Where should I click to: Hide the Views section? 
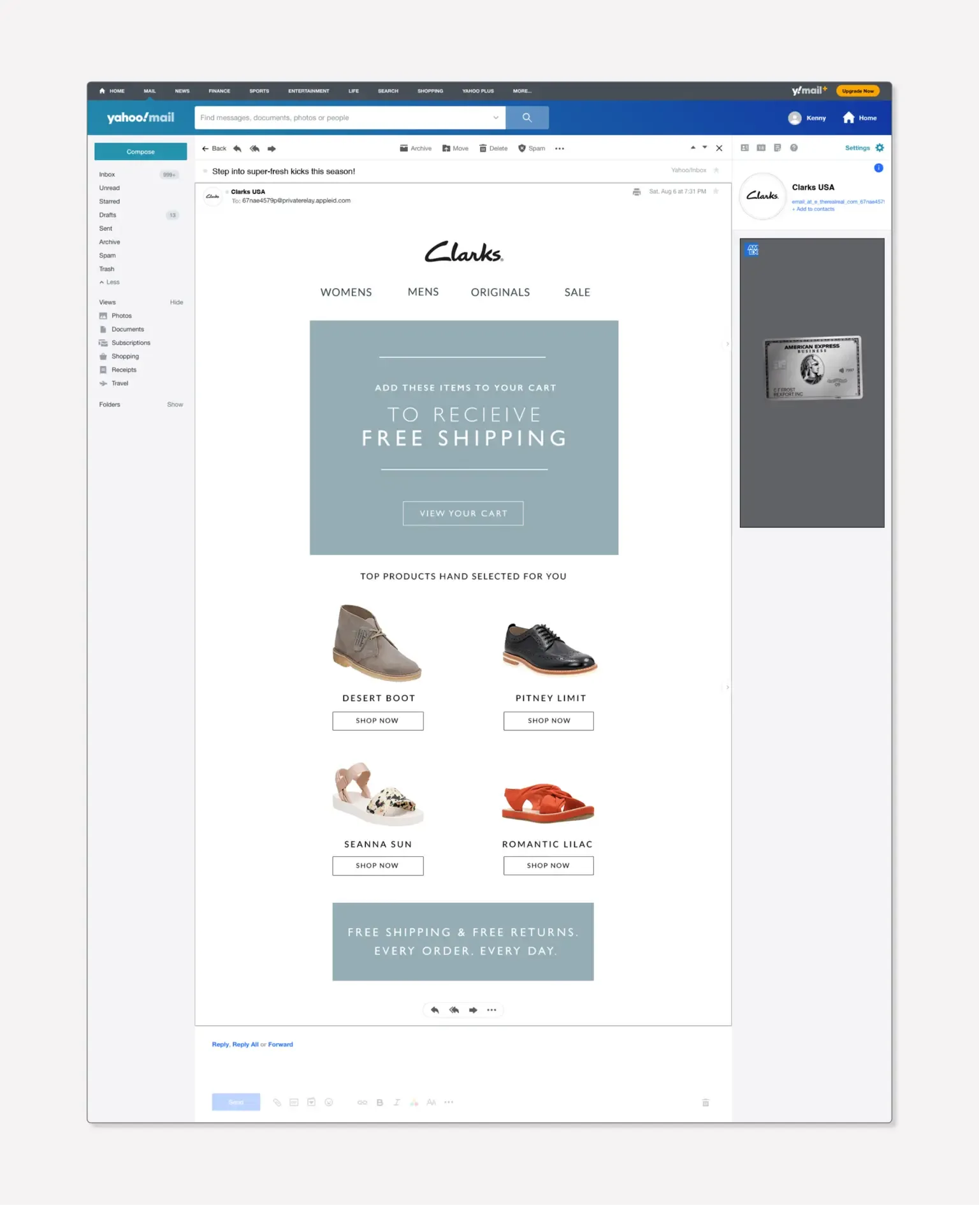(177, 303)
